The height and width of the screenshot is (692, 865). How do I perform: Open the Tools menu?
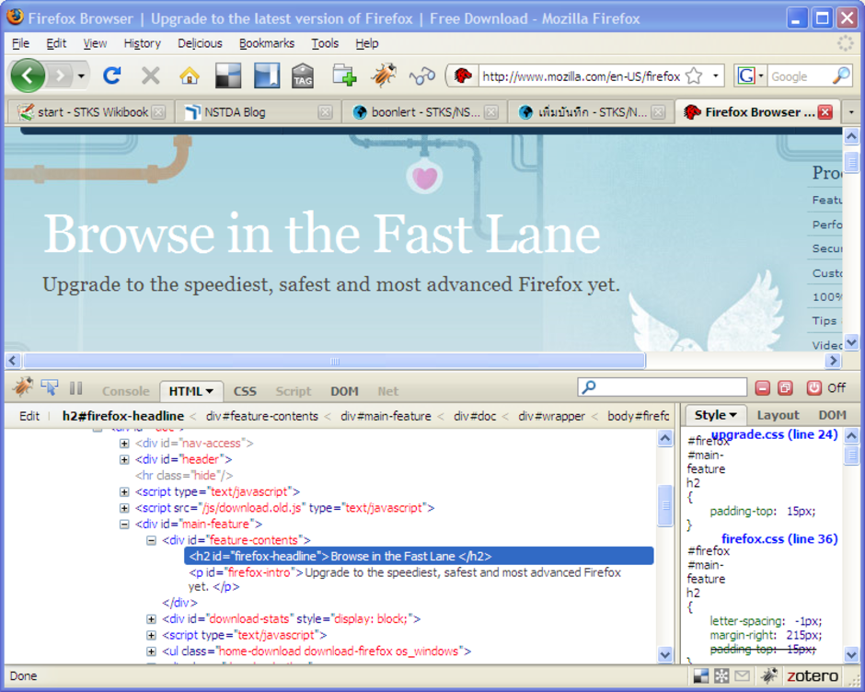[x=325, y=43]
